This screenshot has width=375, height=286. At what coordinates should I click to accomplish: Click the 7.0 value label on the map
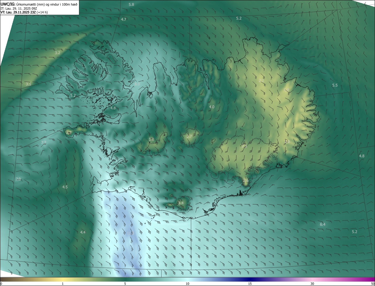point(18,179)
